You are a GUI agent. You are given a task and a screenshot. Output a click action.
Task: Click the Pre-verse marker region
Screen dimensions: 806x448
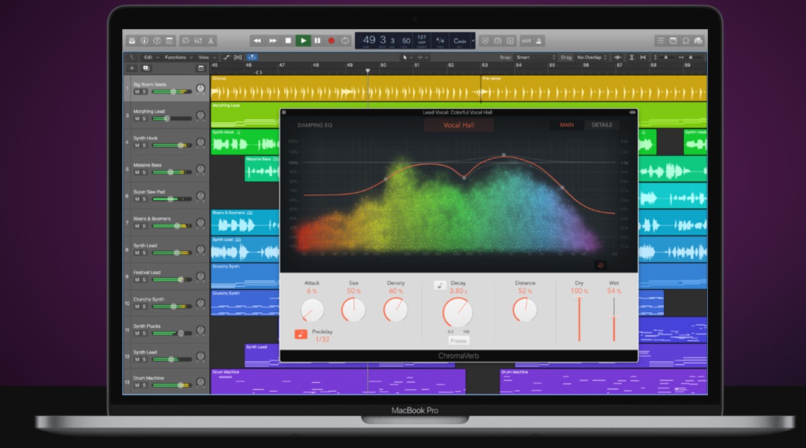(x=594, y=88)
